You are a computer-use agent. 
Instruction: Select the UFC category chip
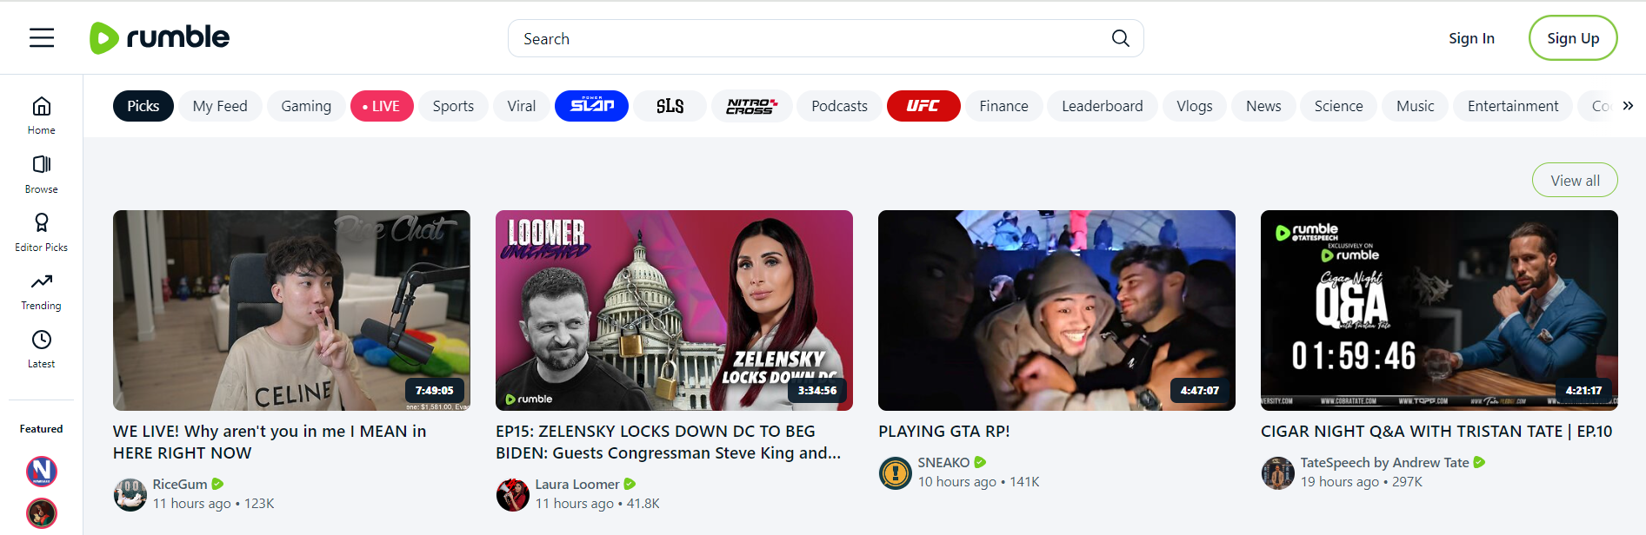point(923,106)
